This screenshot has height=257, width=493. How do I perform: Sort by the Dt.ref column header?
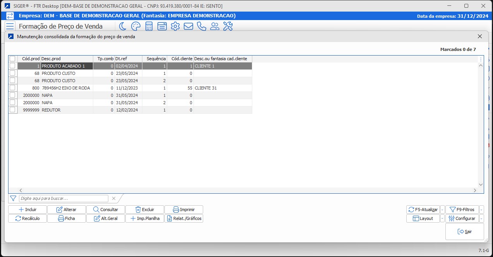[128, 59]
